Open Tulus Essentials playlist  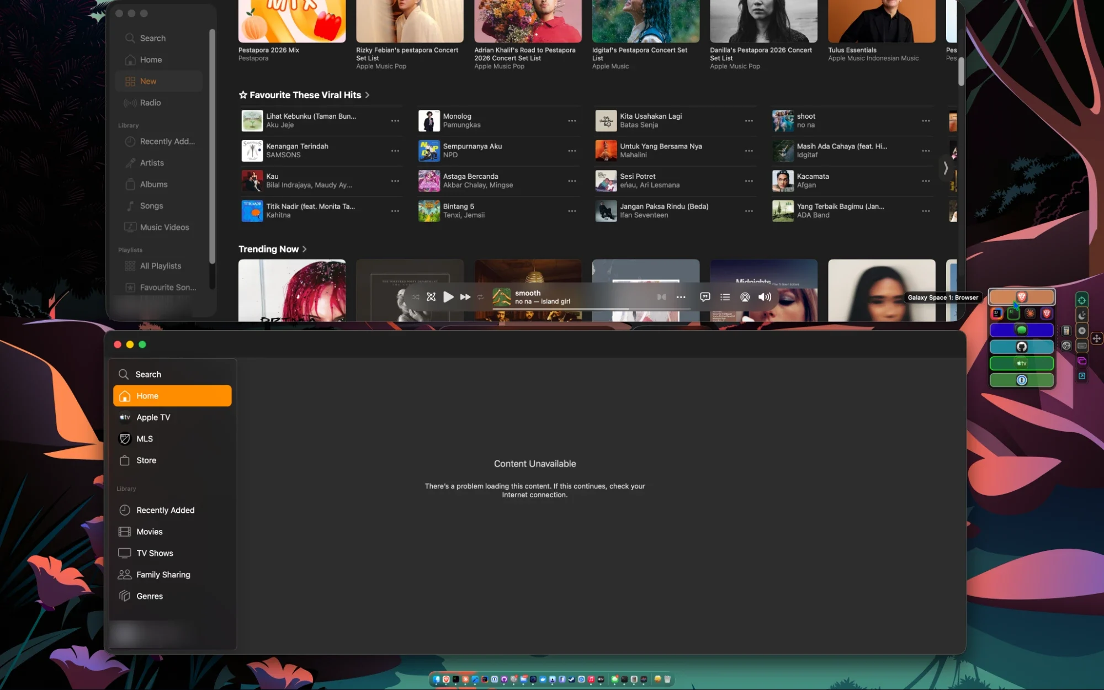(x=882, y=21)
